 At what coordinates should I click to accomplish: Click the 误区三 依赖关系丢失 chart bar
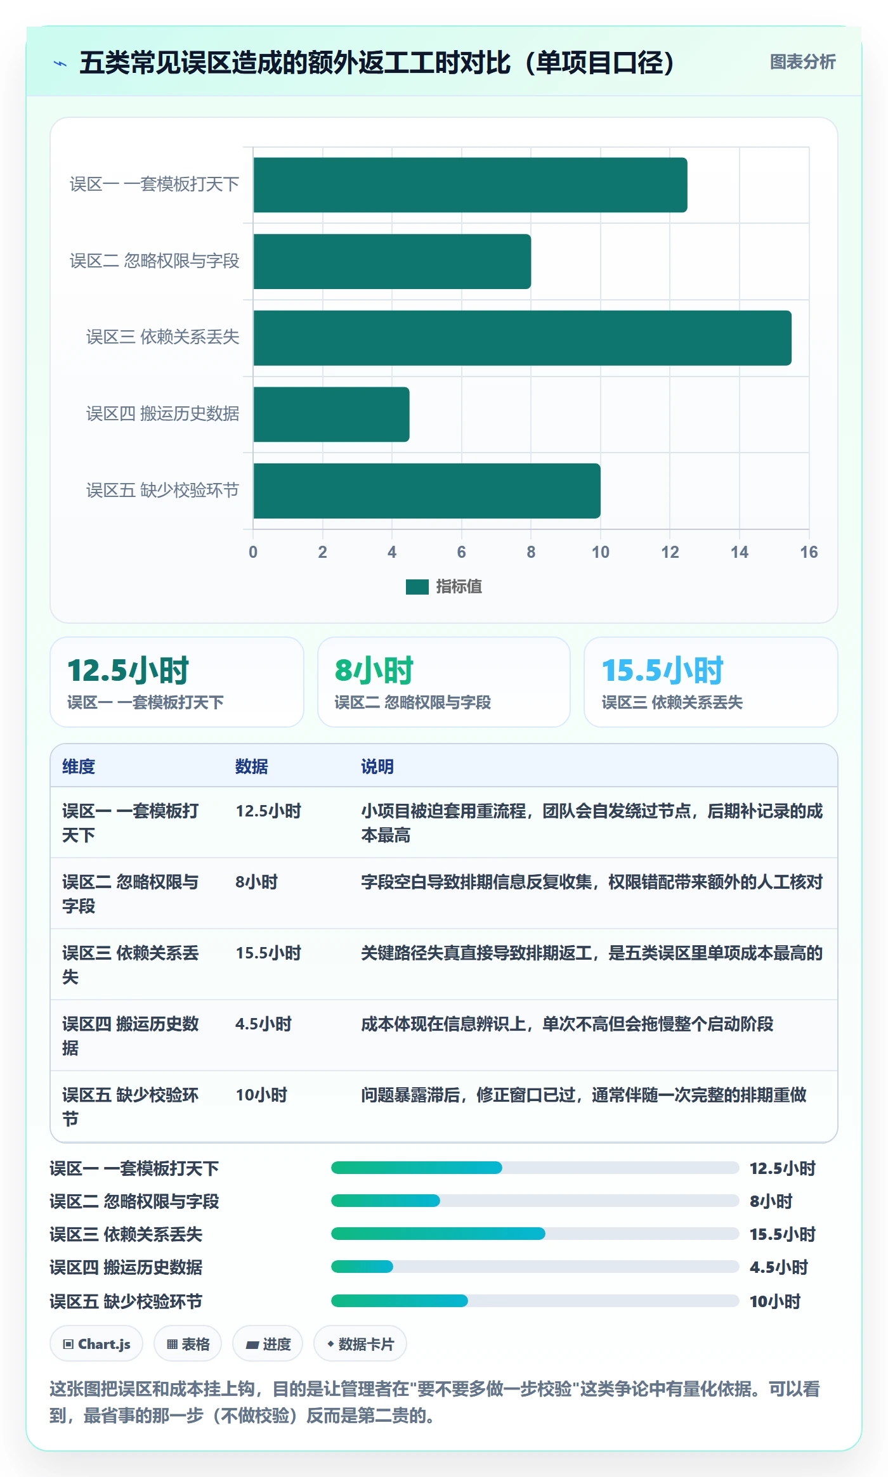click(x=522, y=338)
